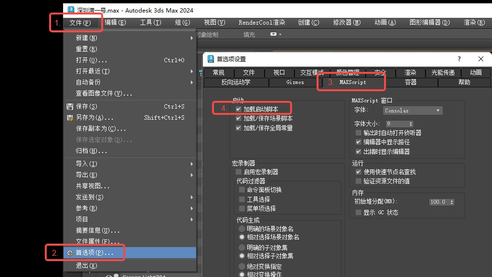Toggle 加载/保存场景脚本 checkbox
This screenshot has height=277, width=492.
click(239, 118)
